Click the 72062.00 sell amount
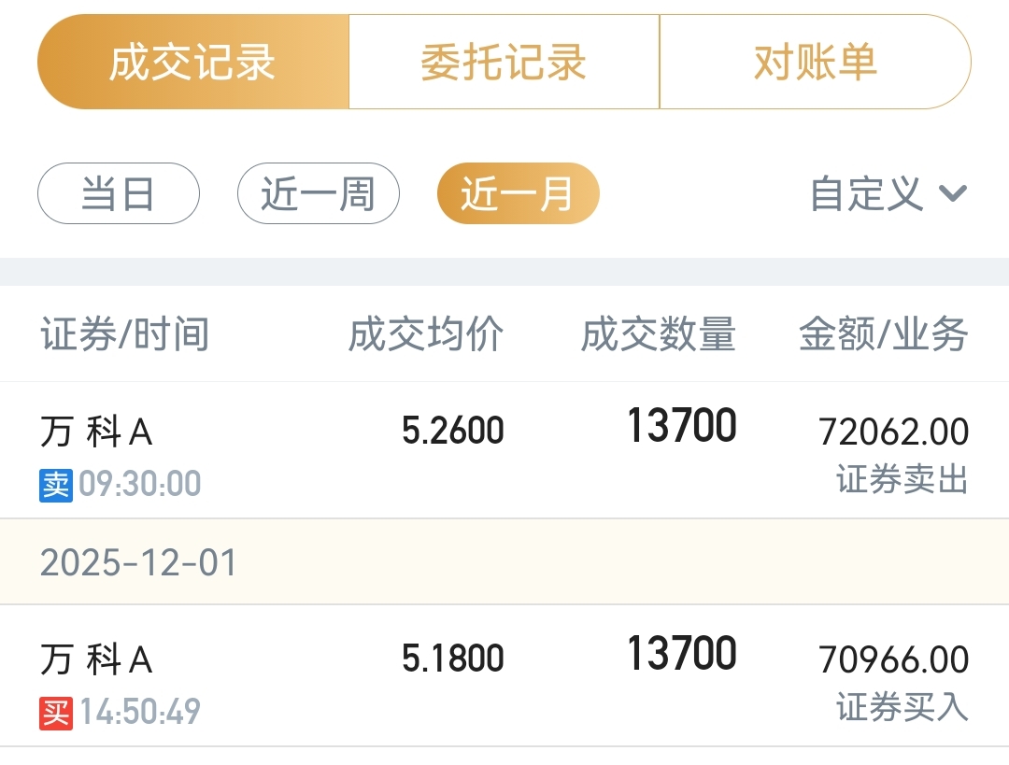This screenshot has width=1009, height=765. 893,432
